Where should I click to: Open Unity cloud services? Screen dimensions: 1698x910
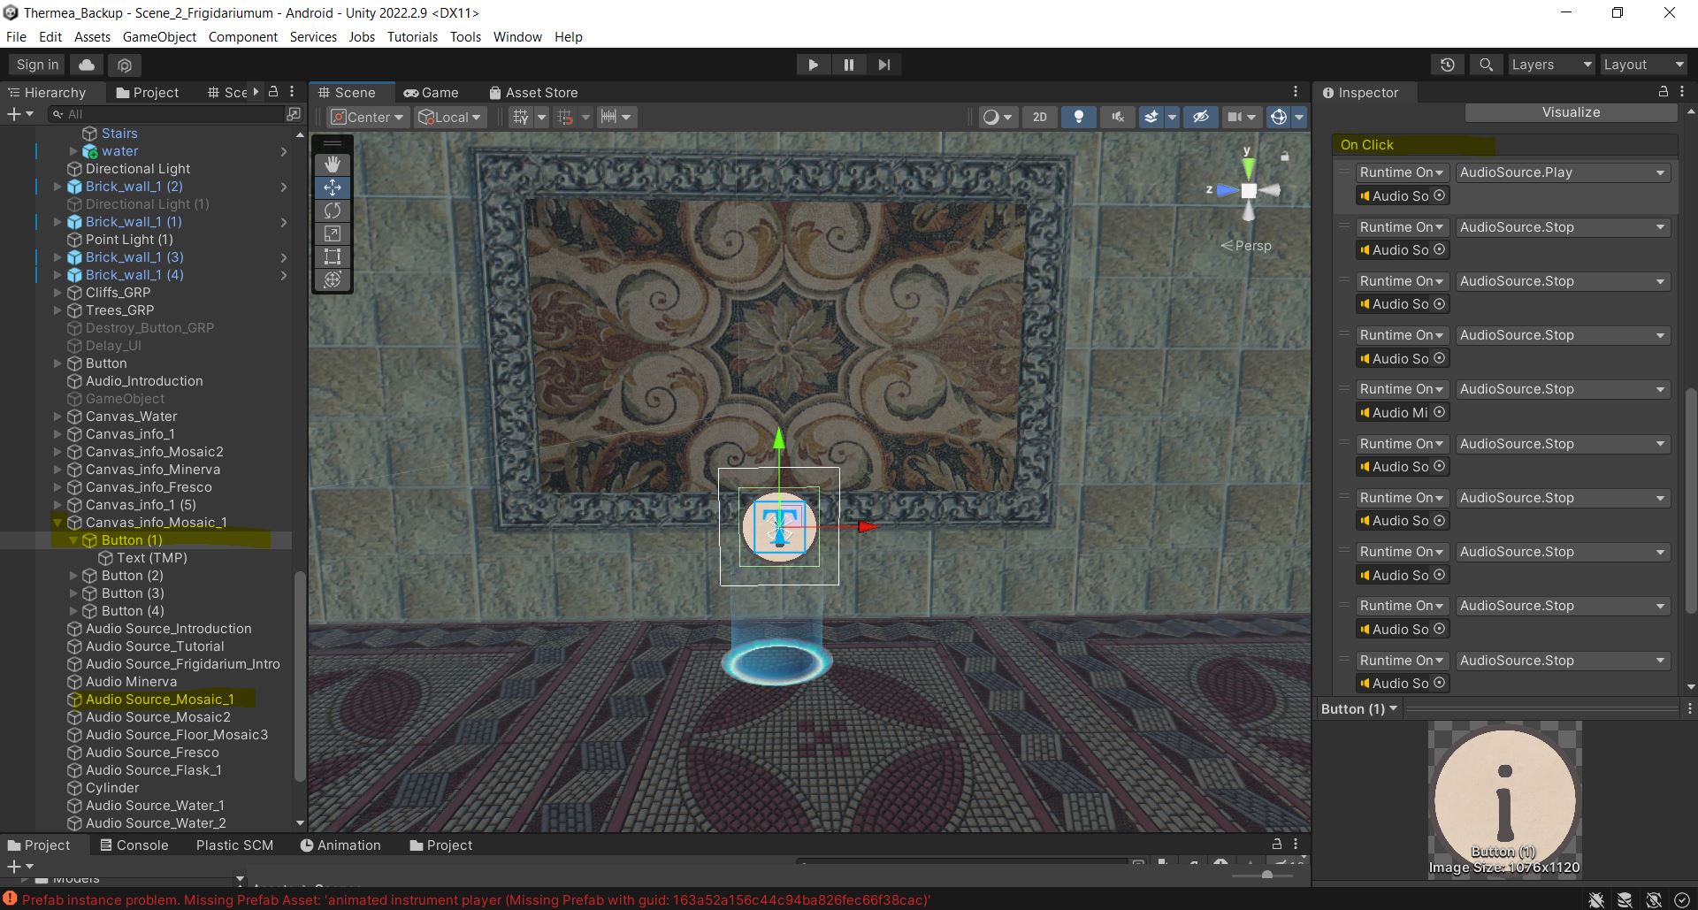(86, 64)
